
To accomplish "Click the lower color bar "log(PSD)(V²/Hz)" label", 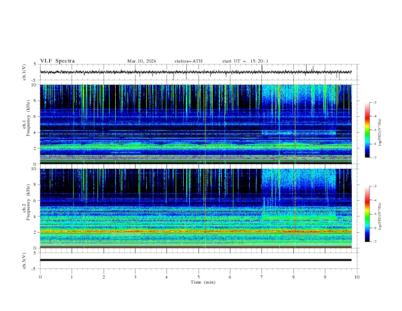I will point(380,216).
